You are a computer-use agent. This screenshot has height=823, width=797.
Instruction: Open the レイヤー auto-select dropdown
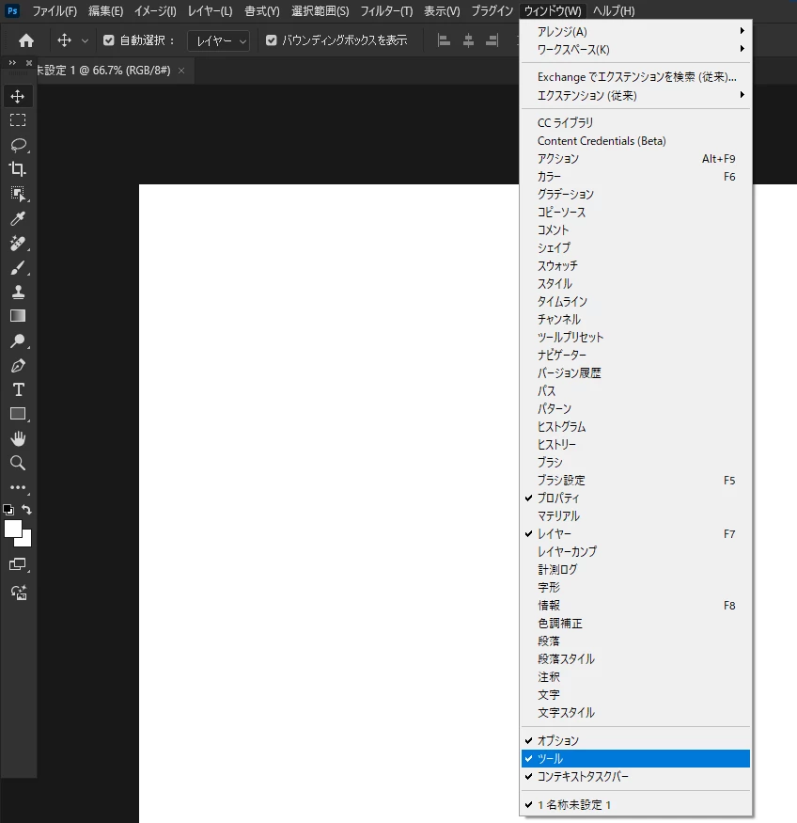[219, 41]
